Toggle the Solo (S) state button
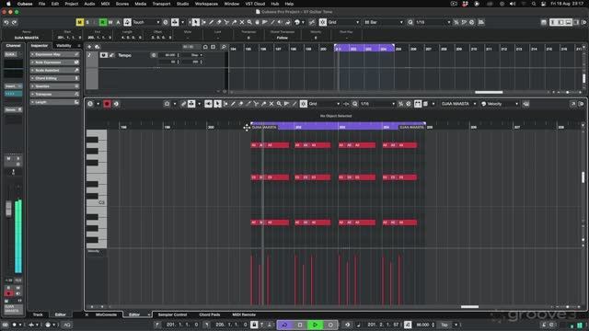Viewport: 589px width, 331px height. (x=87, y=22)
